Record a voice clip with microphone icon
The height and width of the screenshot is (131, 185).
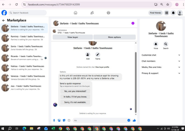tap(54, 120)
